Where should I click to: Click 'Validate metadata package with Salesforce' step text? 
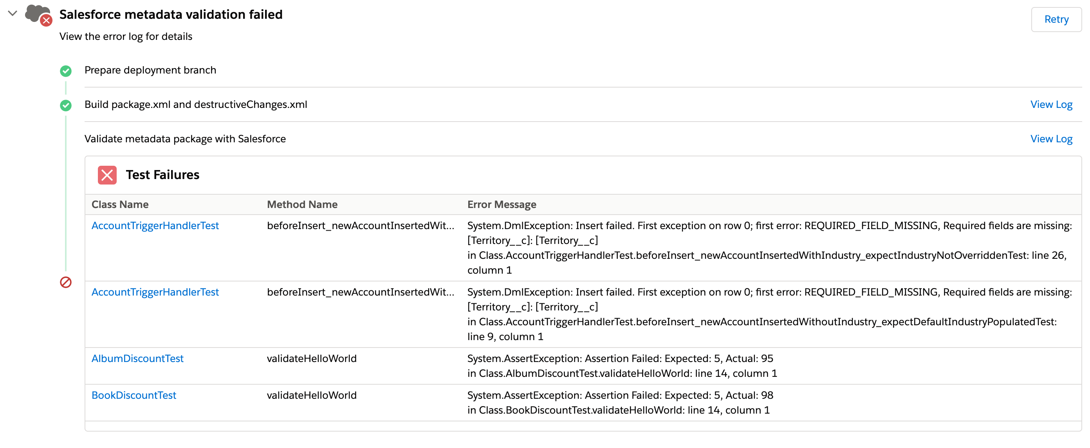tap(185, 139)
